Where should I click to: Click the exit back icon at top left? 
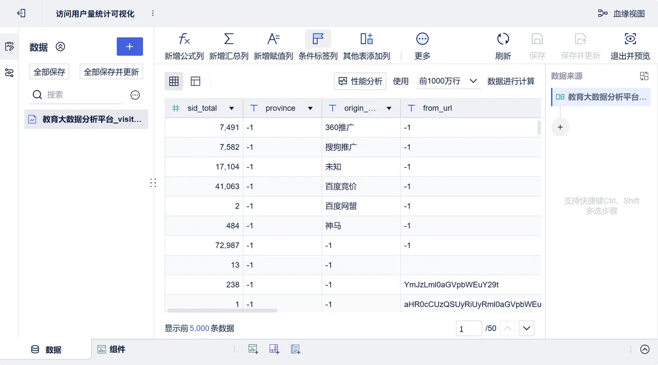(21, 13)
